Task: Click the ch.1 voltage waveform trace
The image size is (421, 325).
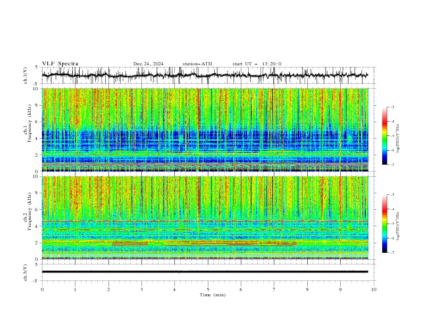Action: point(205,75)
